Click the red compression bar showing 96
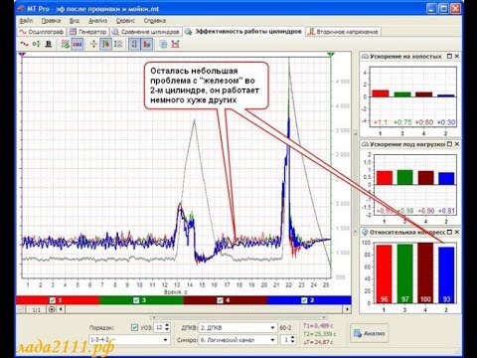477x358 pixels. [x=384, y=274]
